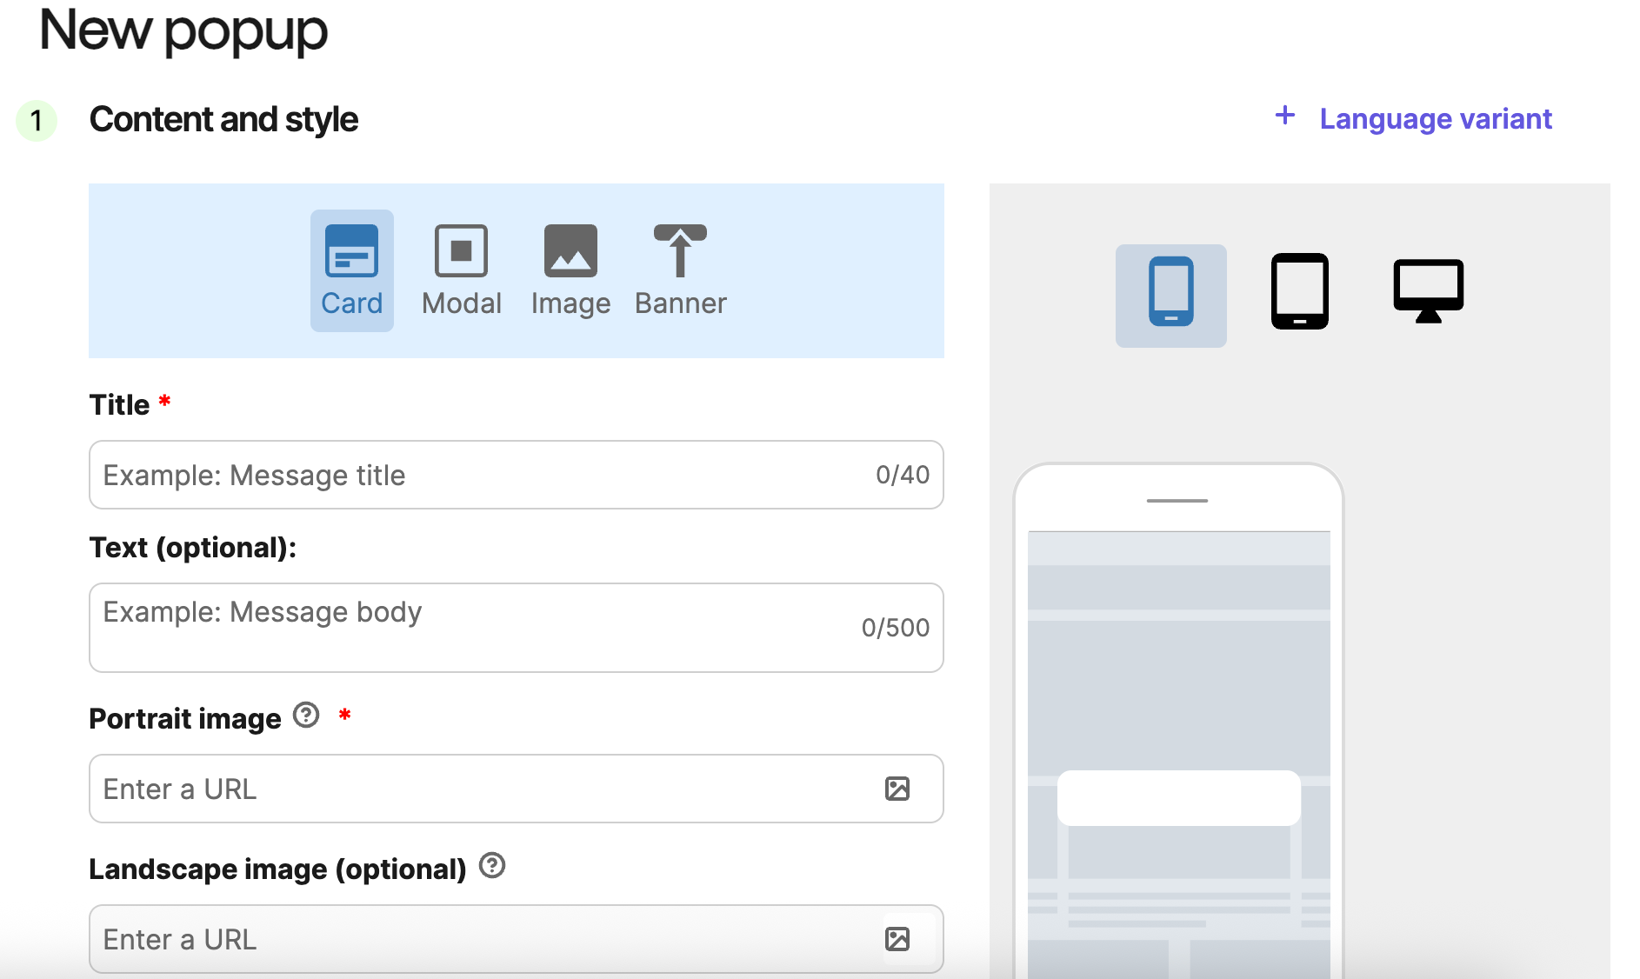
Task: Click the popup card in phone preview
Action: [x=1179, y=797]
